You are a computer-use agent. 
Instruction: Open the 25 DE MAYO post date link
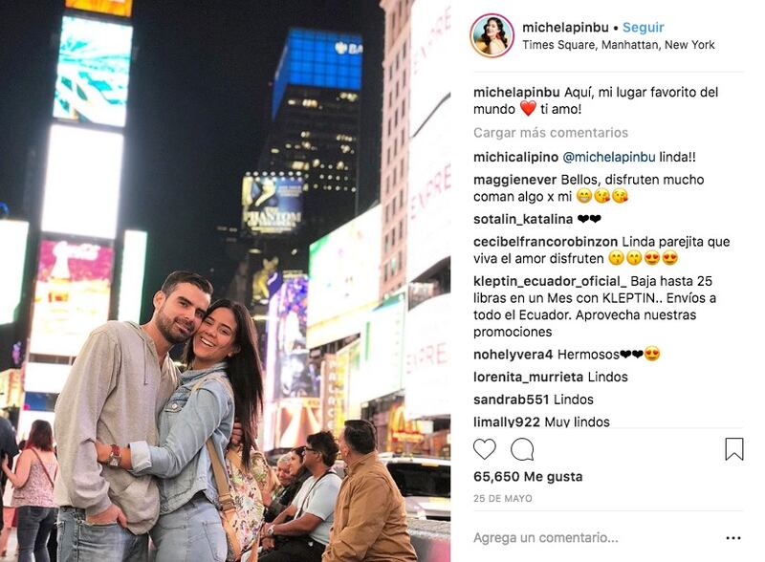coord(503,499)
